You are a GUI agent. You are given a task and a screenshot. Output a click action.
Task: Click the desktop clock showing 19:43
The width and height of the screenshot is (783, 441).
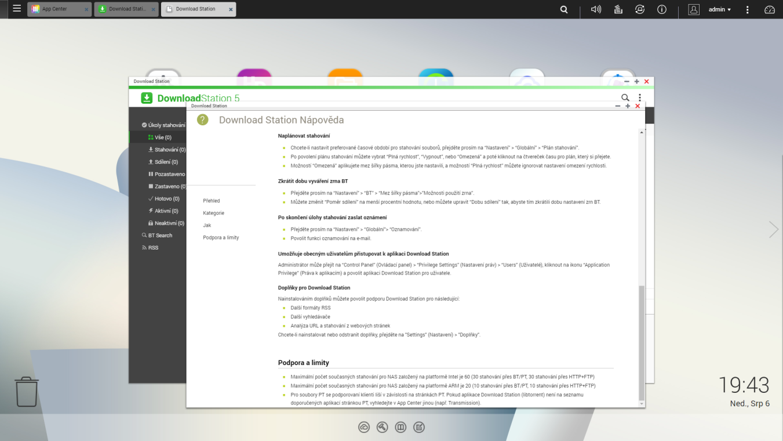(x=744, y=385)
